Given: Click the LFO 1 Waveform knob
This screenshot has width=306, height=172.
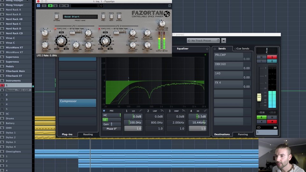Looking at the screenshot, I should point(88,45).
